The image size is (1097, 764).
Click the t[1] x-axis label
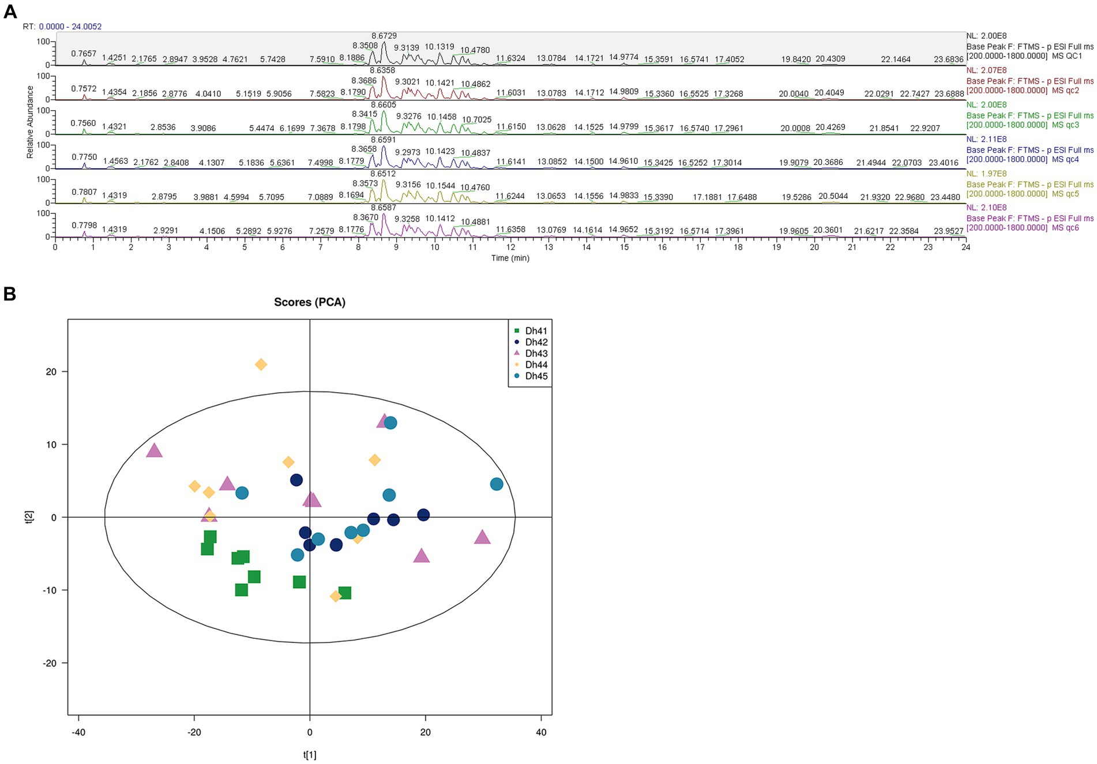(x=310, y=754)
